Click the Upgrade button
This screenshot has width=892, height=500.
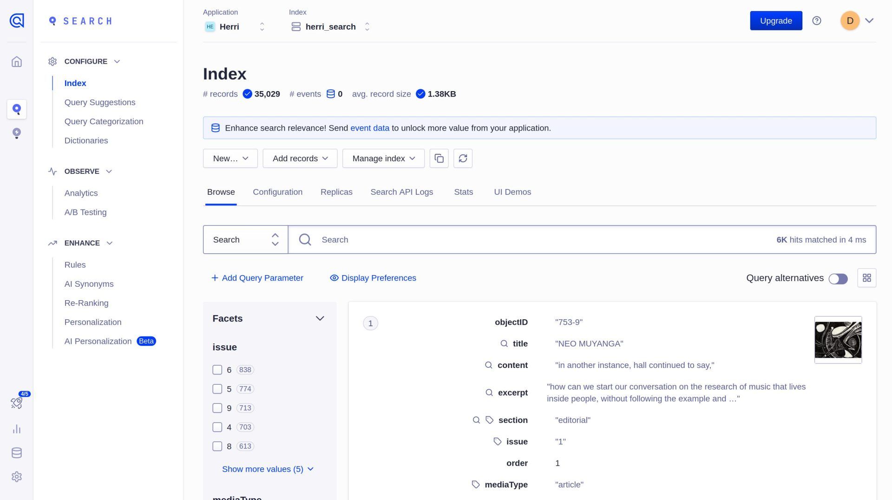pyautogui.click(x=775, y=21)
